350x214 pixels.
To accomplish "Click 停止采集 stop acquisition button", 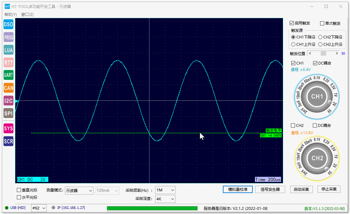I will click(329, 189).
